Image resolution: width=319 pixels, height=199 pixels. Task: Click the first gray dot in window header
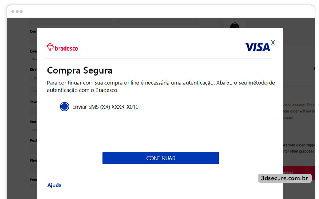[x=13, y=12]
